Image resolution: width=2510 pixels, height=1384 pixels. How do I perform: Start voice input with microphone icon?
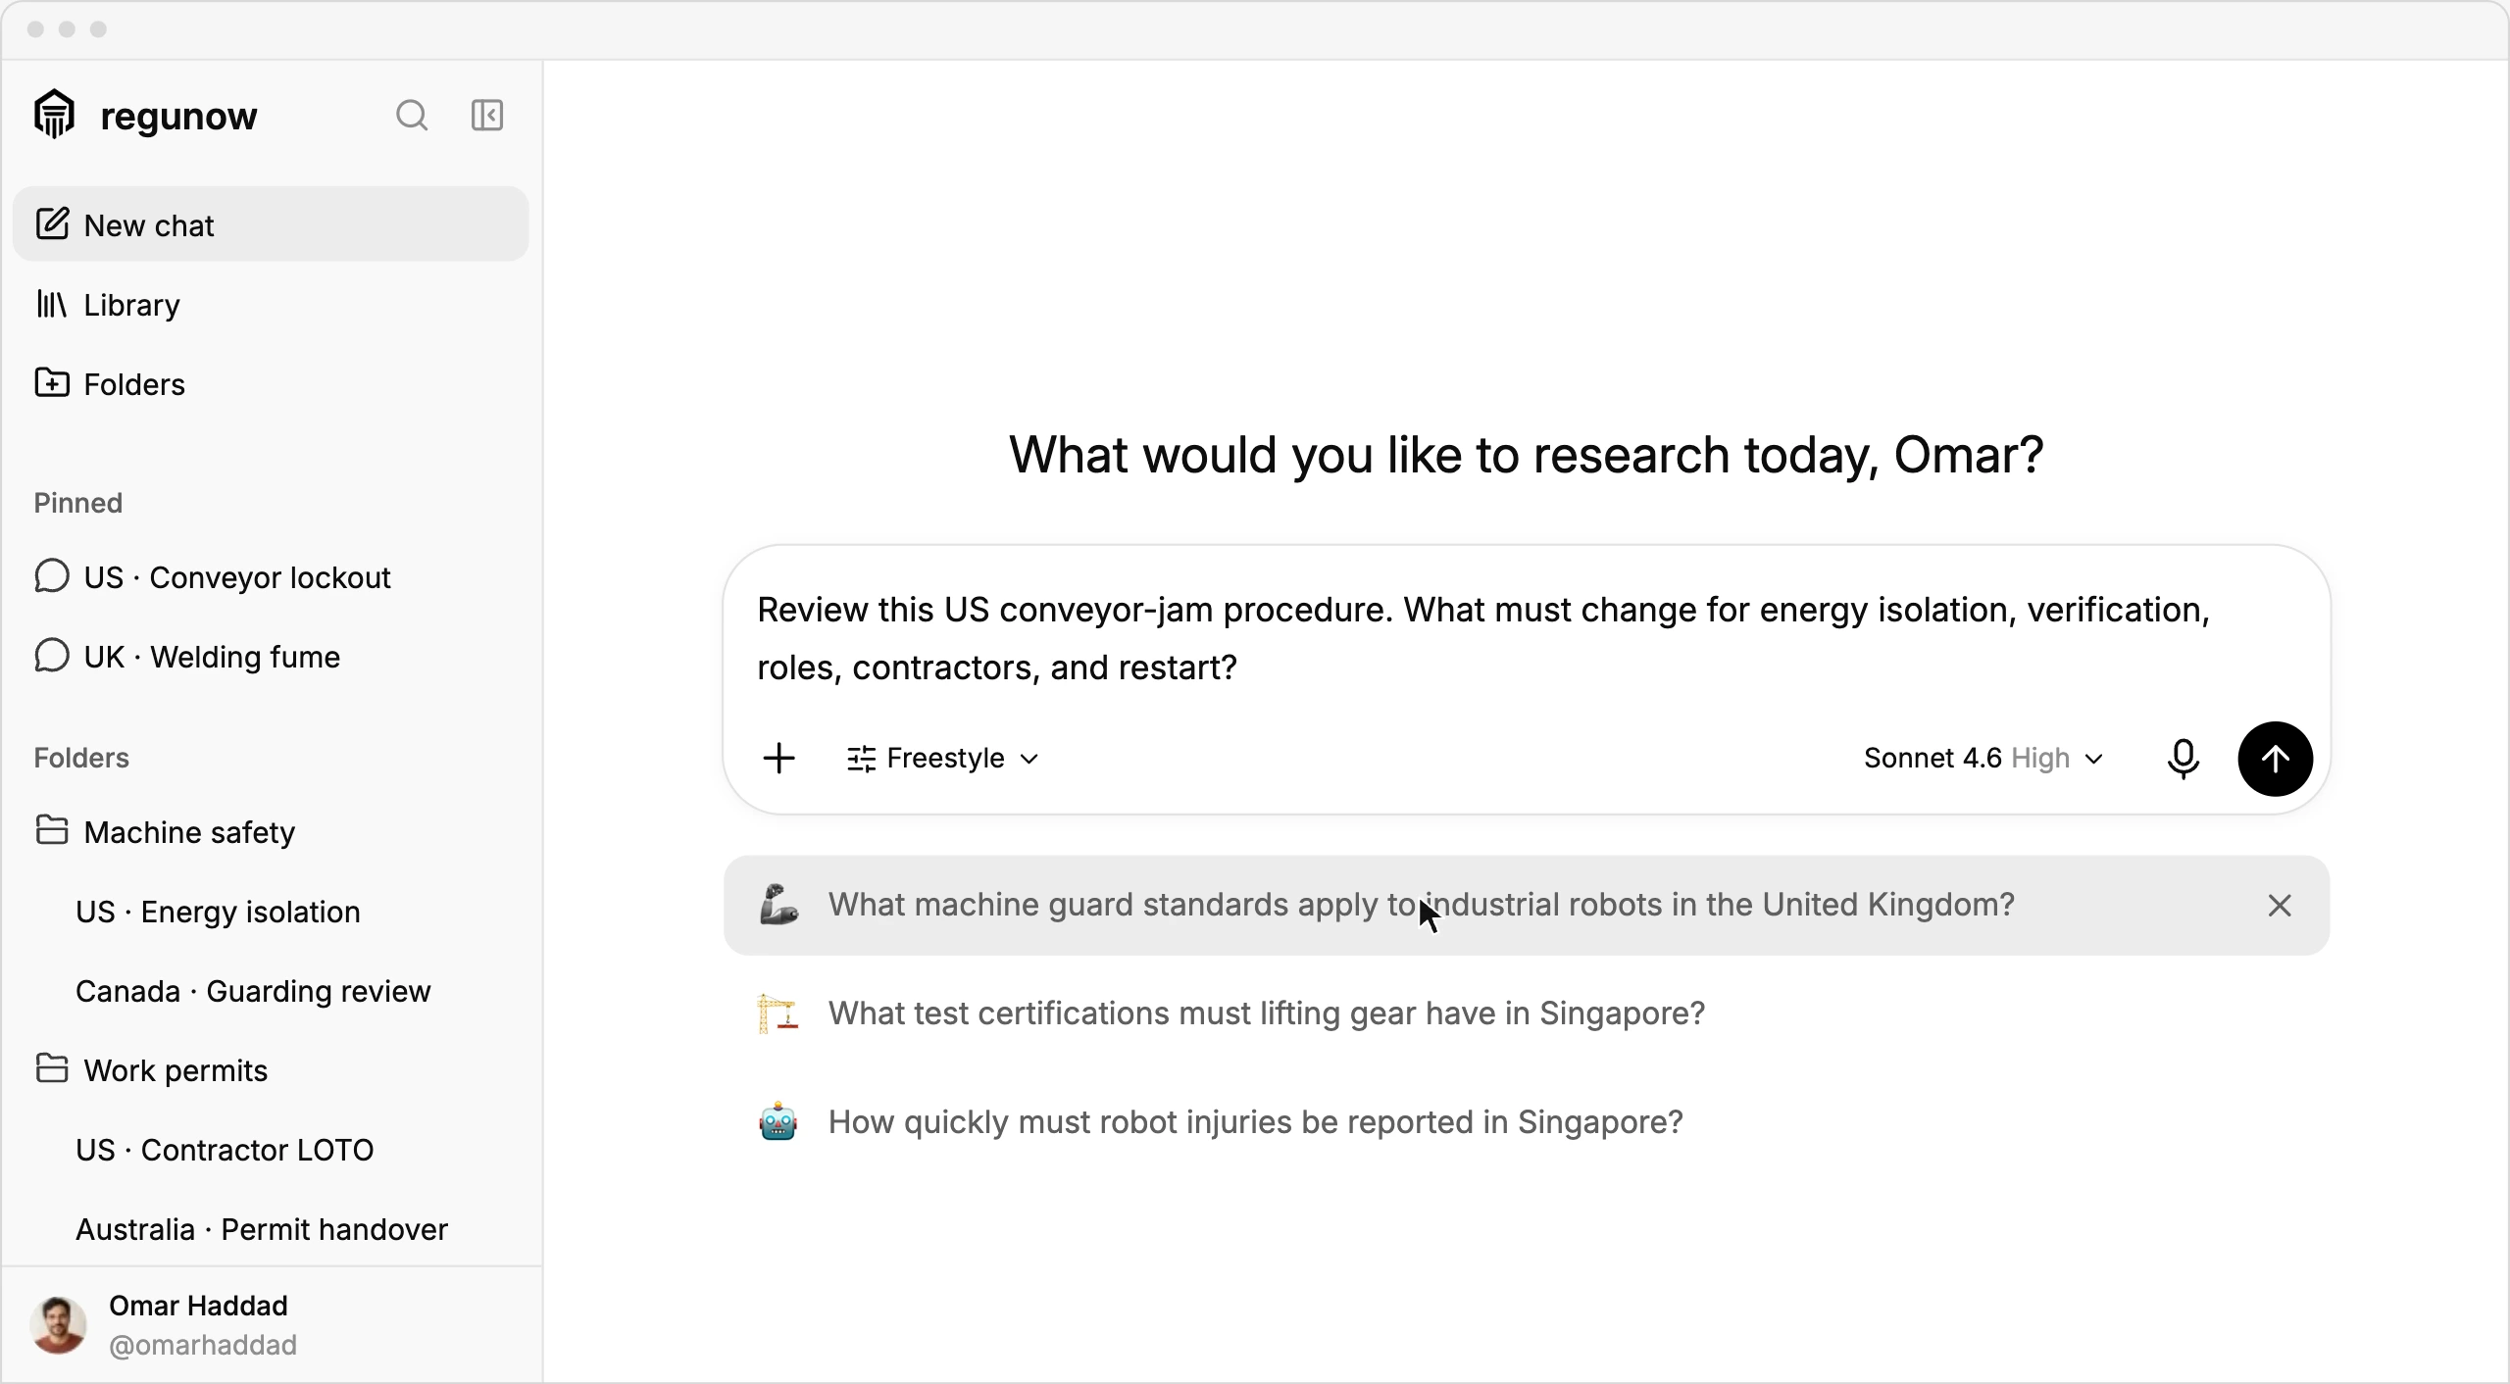pos(2184,759)
